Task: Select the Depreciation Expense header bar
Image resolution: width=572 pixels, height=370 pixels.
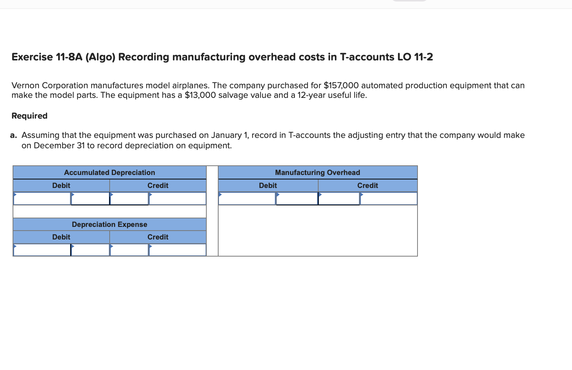Action: (x=109, y=224)
